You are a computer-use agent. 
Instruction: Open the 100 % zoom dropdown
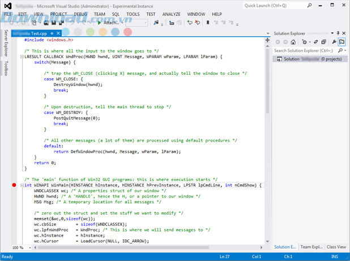(x=30, y=247)
